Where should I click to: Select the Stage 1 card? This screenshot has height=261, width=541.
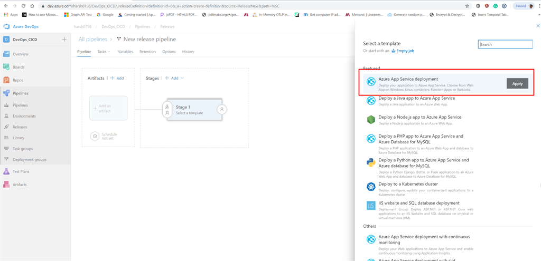[x=195, y=110]
